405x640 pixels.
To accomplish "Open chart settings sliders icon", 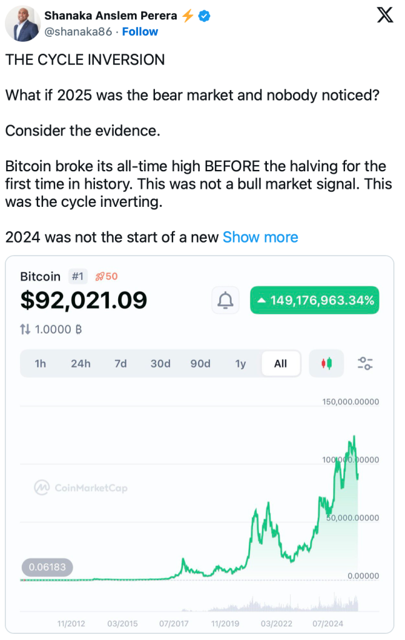I will coord(365,363).
